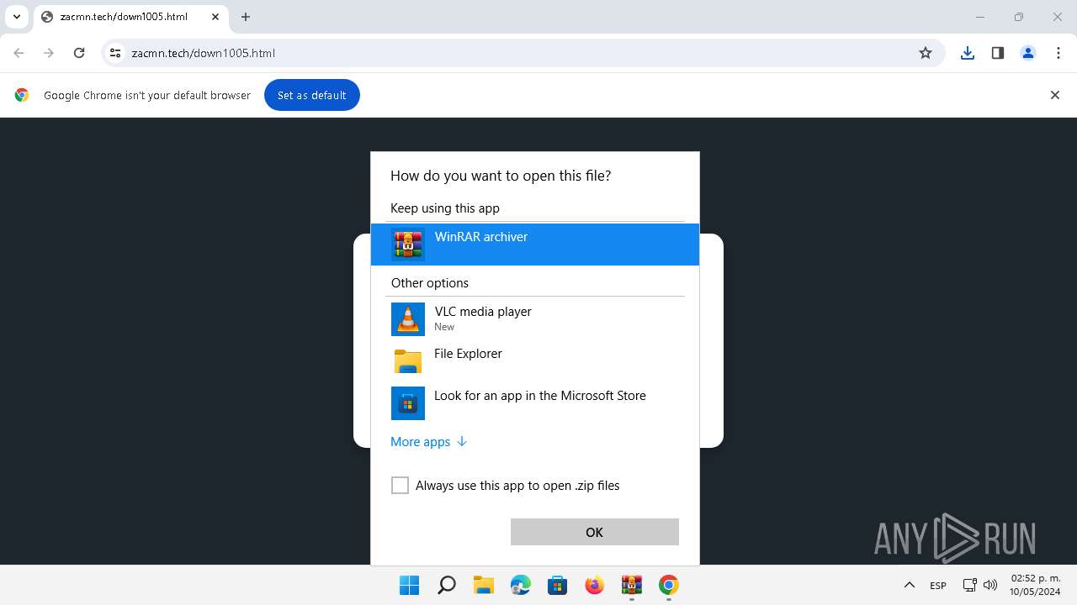Choose VLC media player option
1077x605 pixels.
[x=534, y=319]
